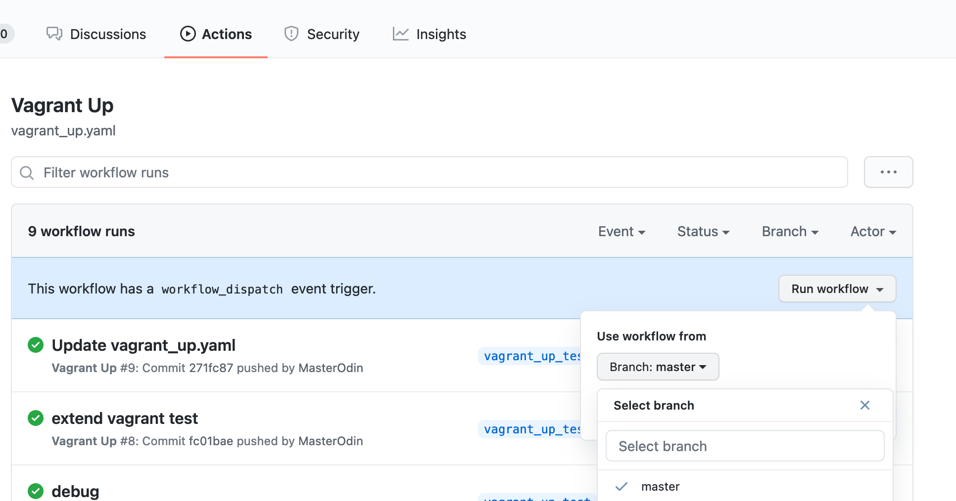Select the master branch option
956x501 pixels.
point(745,487)
